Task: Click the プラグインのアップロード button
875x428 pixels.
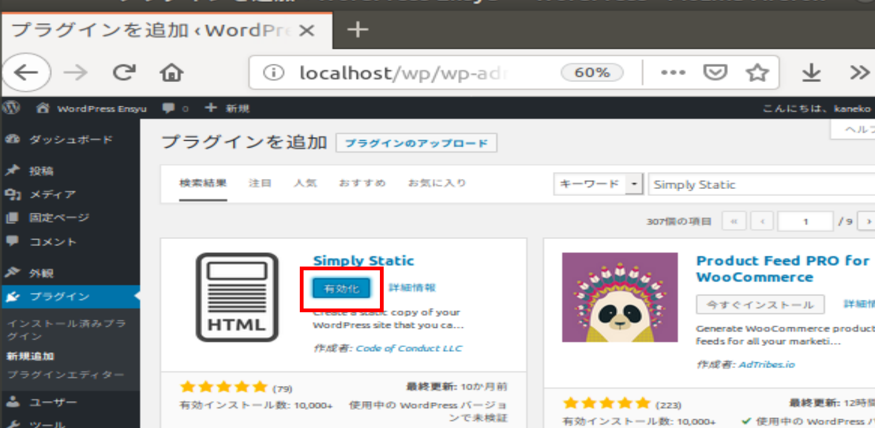Action: click(x=416, y=143)
